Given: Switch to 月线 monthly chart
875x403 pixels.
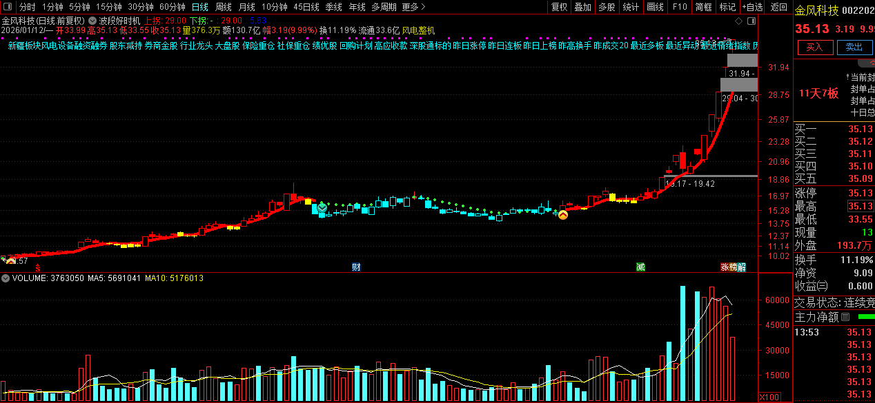Looking at the screenshot, I should pos(246,7).
